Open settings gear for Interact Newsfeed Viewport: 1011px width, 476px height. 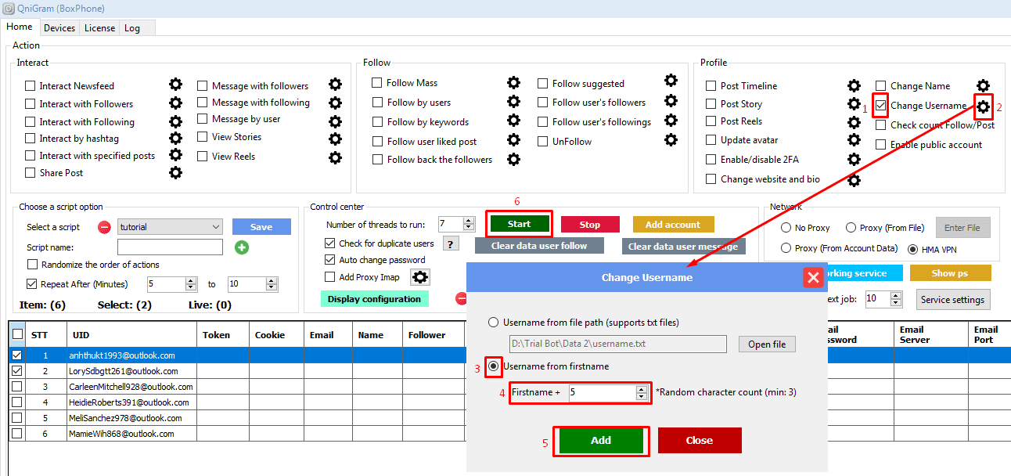(175, 85)
